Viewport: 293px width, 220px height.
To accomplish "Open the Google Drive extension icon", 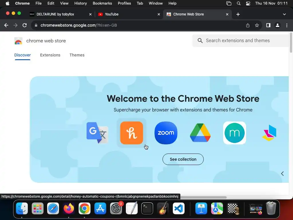I will point(200,133).
